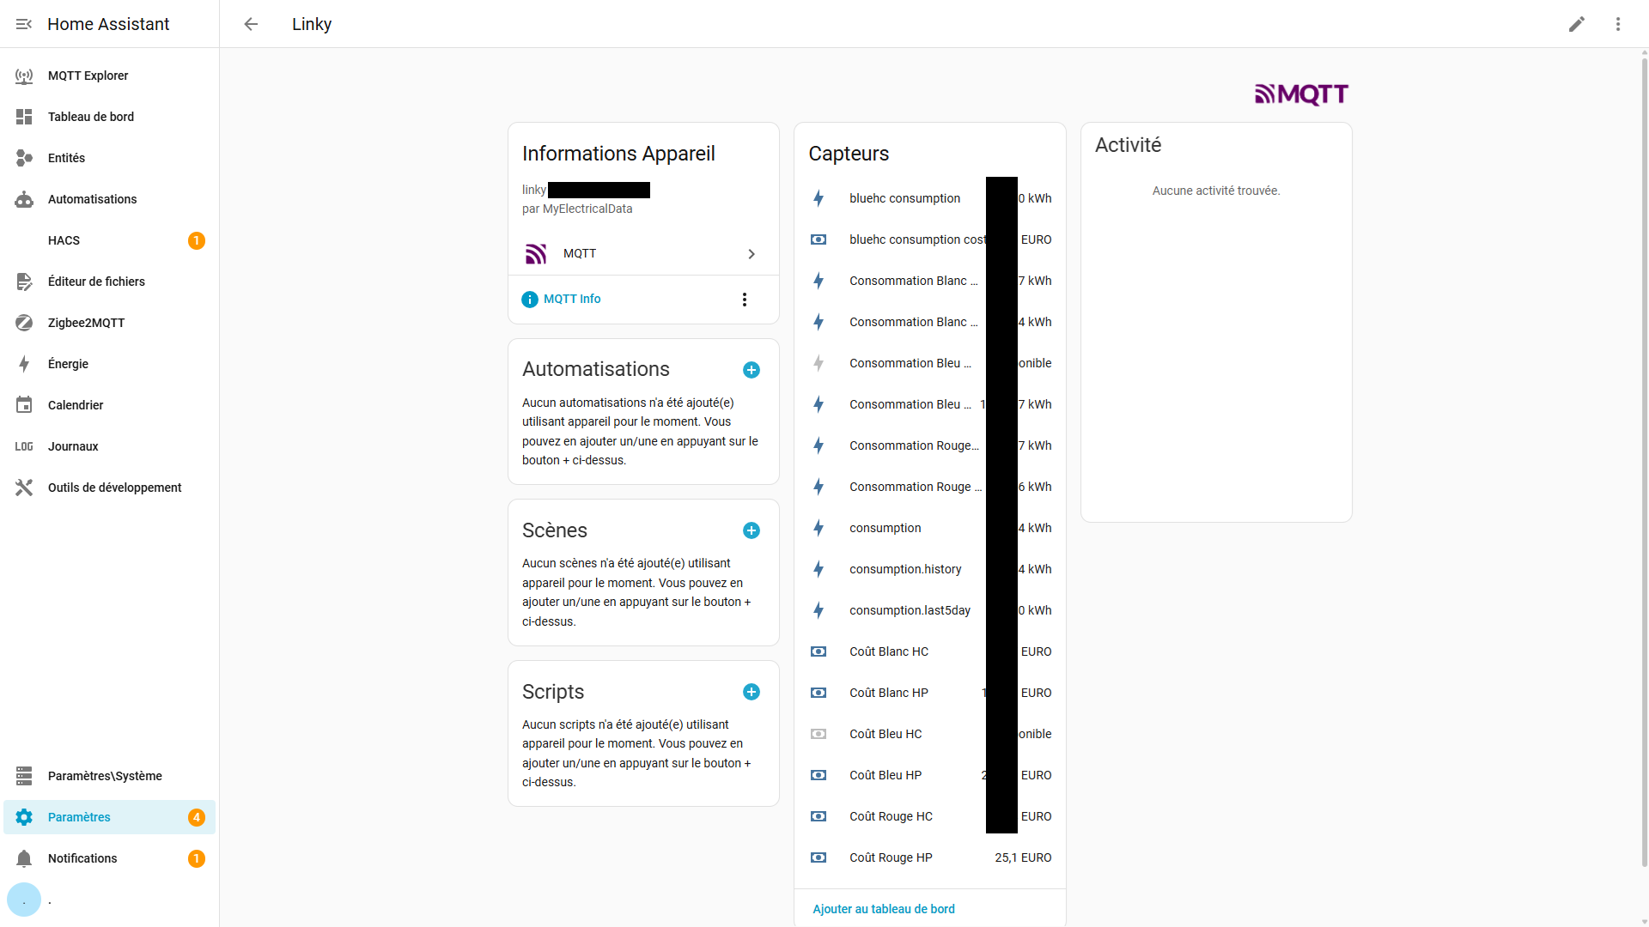
Task: Go to Énergie sidebar item
Action: tap(68, 364)
